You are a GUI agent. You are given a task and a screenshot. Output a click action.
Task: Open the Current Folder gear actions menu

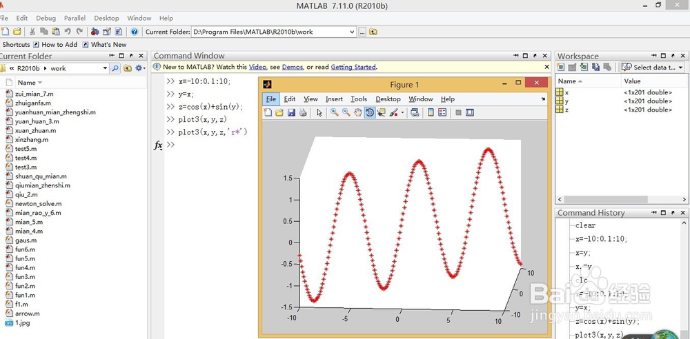(x=140, y=68)
